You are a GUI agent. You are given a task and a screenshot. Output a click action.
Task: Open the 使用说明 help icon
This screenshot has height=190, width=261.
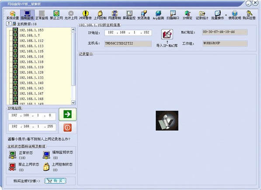coord(234,15)
